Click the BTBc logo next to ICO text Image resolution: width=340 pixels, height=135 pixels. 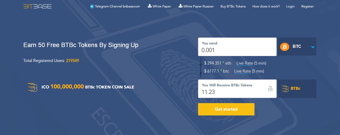33,87
